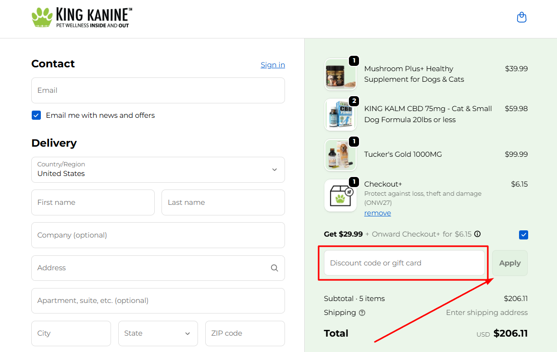This screenshot has height=352, width=557.
Task: Click the Enter shipping address text
Action: [x=487, y=313]
